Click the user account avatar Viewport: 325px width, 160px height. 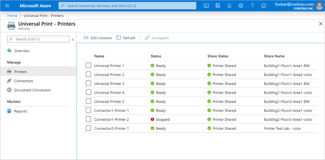(319, 6)
